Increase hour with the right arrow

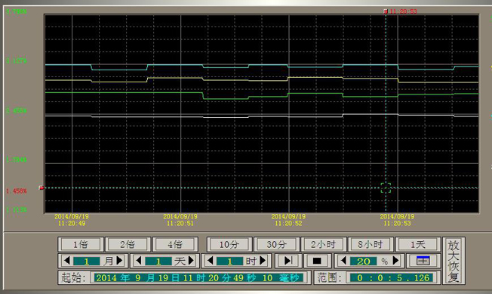coord(263,261)
